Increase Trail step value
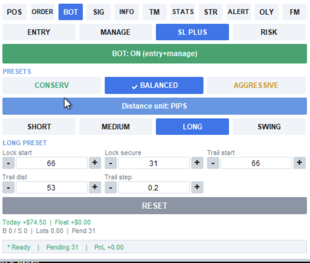Screen dimensions: 310x263 [x=197, y=187]
